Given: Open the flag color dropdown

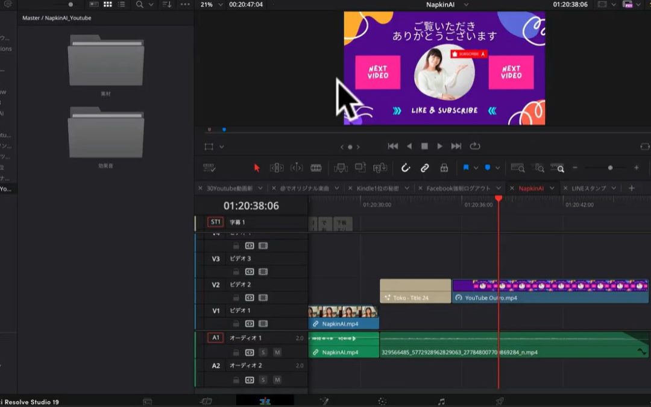Looking at the screenshot, I should point(476,168).
